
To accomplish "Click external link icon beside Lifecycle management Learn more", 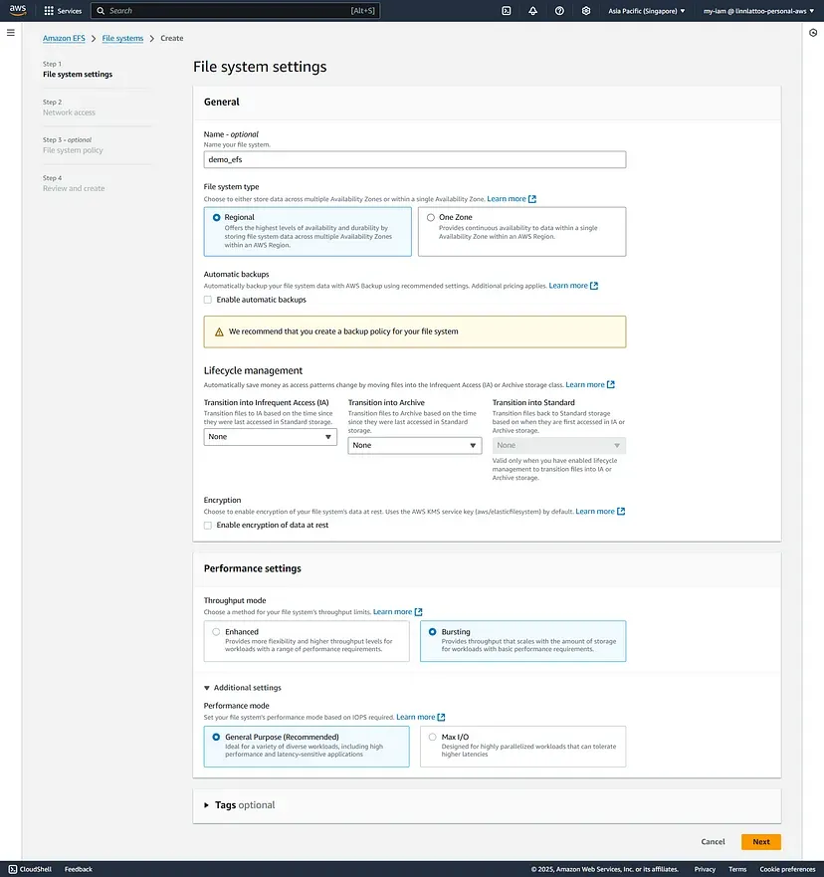I will pos(611,385).
